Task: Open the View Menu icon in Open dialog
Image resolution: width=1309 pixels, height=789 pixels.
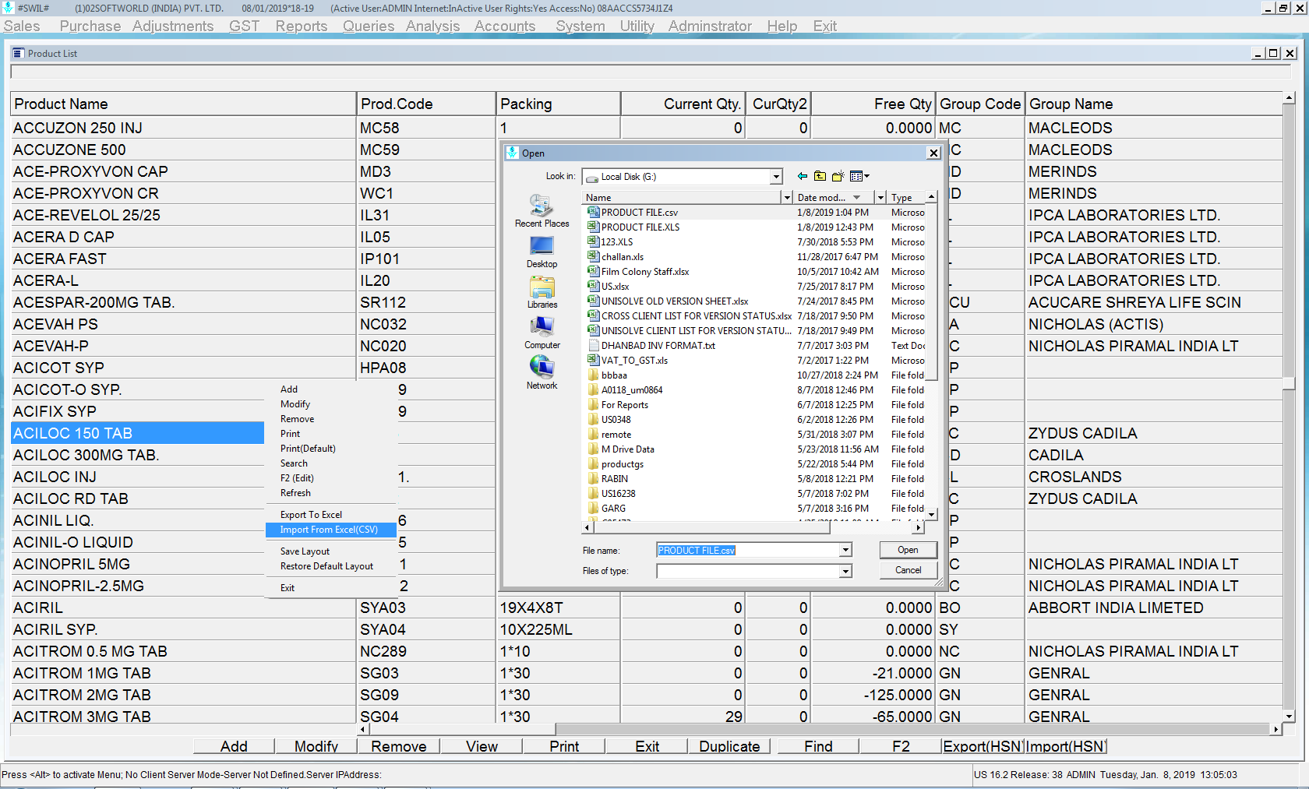Action: [x=859, y=177]
